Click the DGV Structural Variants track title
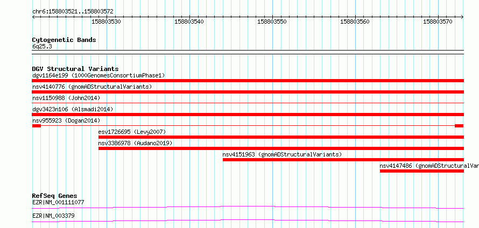This screenshot has height=228, width=479. [75, 69]
